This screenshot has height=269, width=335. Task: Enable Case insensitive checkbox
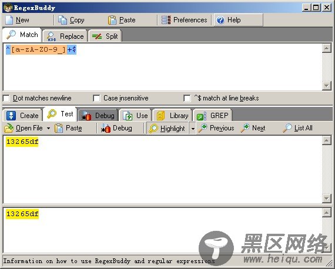coord(96,99)
